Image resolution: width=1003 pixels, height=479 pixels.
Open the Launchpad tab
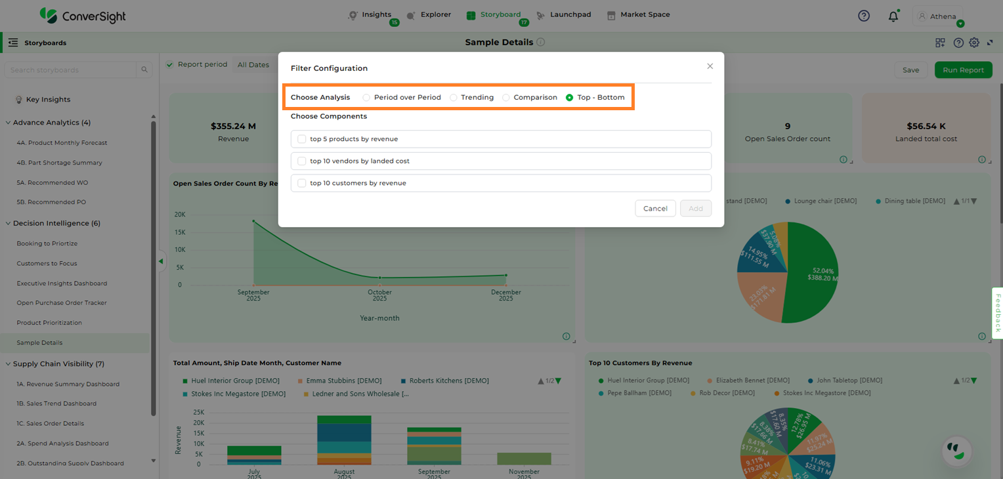(563, 14)
